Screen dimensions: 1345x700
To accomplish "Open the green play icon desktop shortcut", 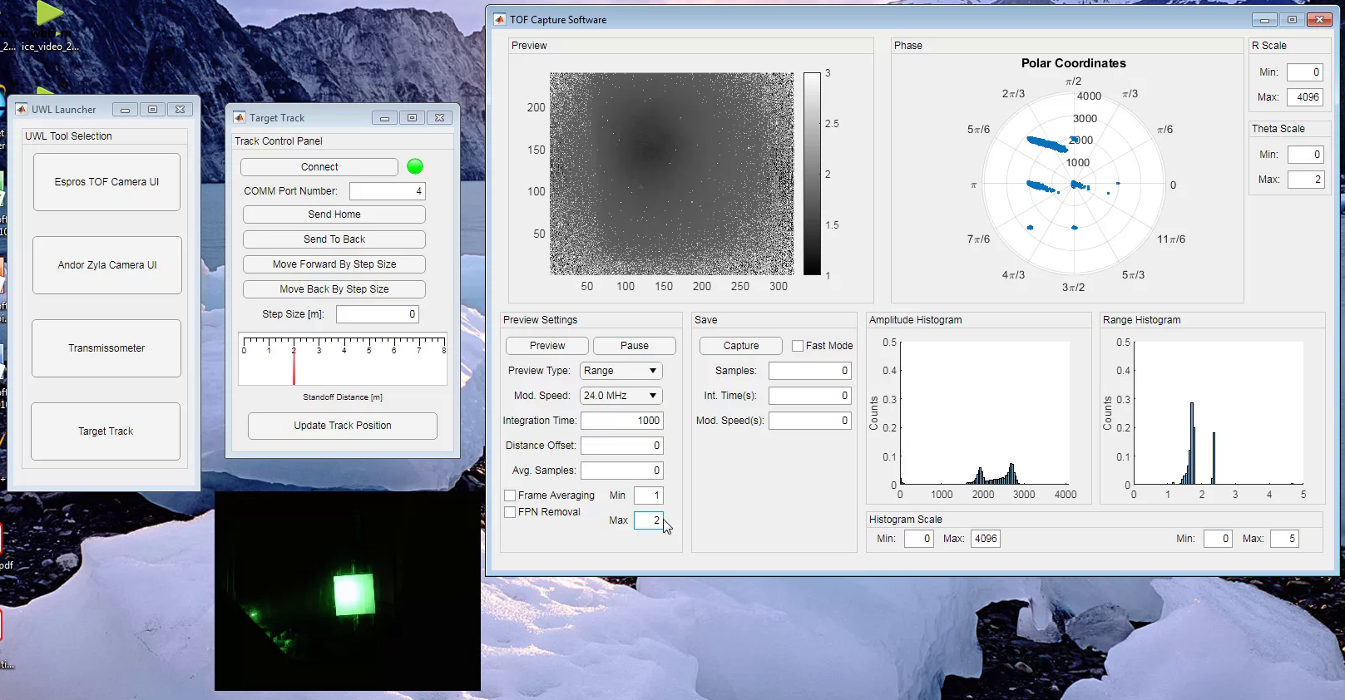I will pyautogui.click(x=50, y=12).
